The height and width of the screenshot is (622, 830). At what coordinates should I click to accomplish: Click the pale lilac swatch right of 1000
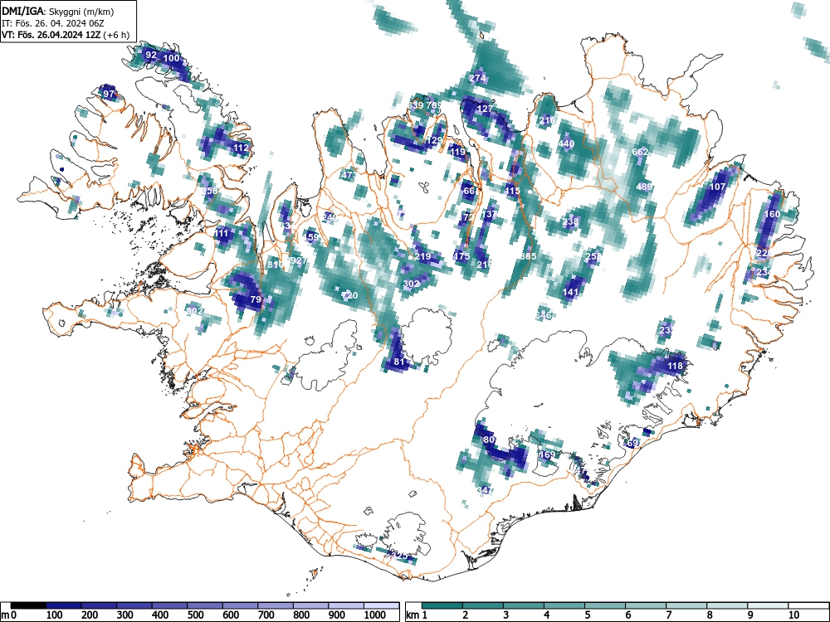(382, 605)
